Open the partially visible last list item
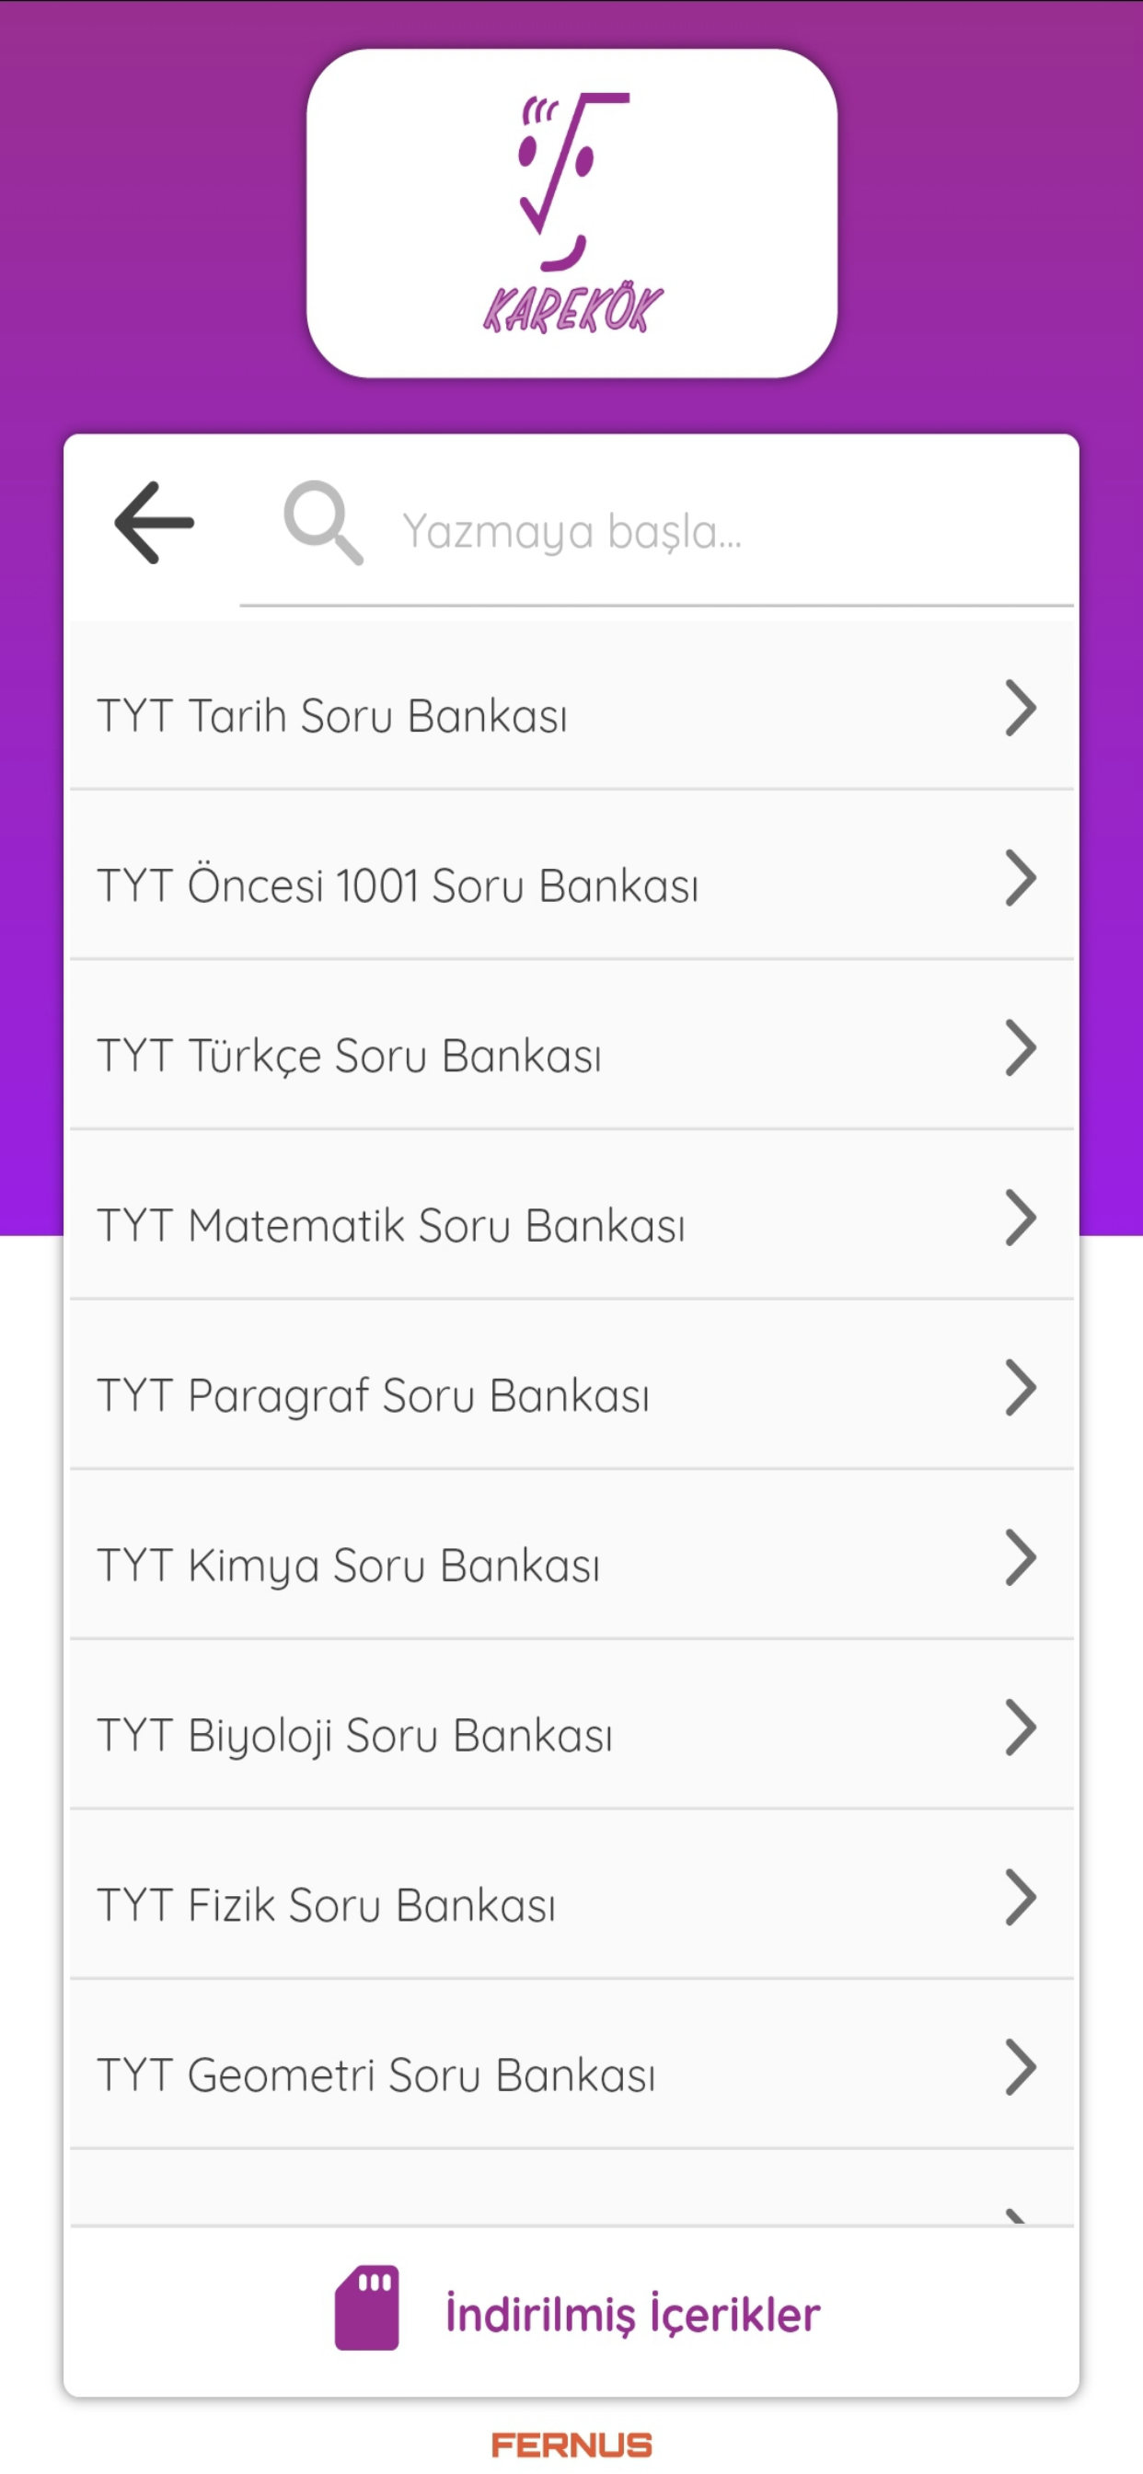The width and height of the screenshot is (1143, 2474). 571,2191
